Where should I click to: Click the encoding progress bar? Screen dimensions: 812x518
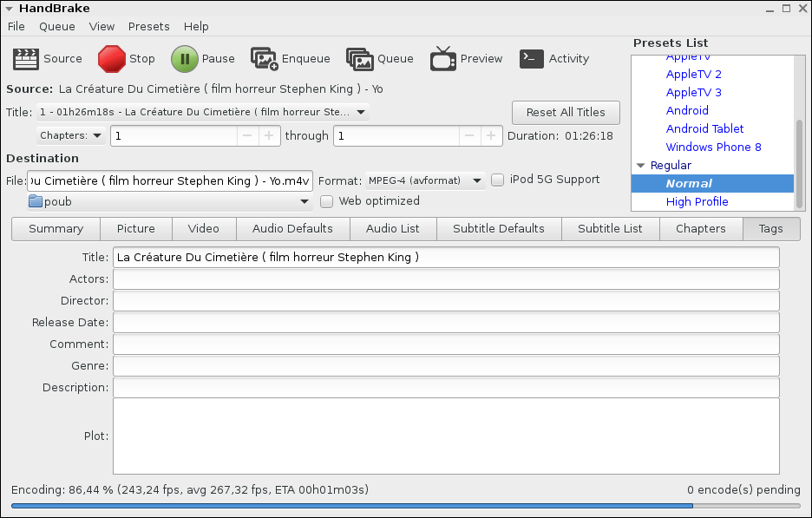pyautogui.click(x=405, y=506)
